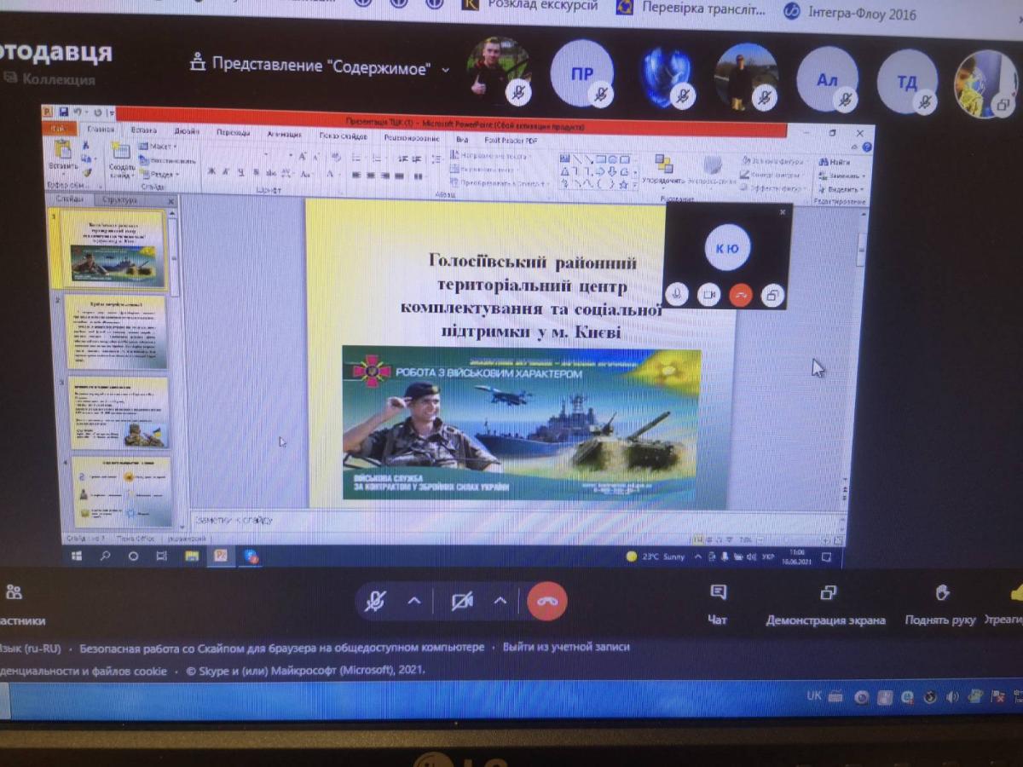Open the Чат panel
1023x767 pixels.
tap(718, 603)
